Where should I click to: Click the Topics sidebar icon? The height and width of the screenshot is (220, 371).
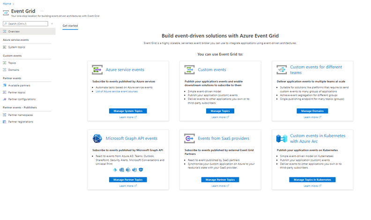coord(5,63)
